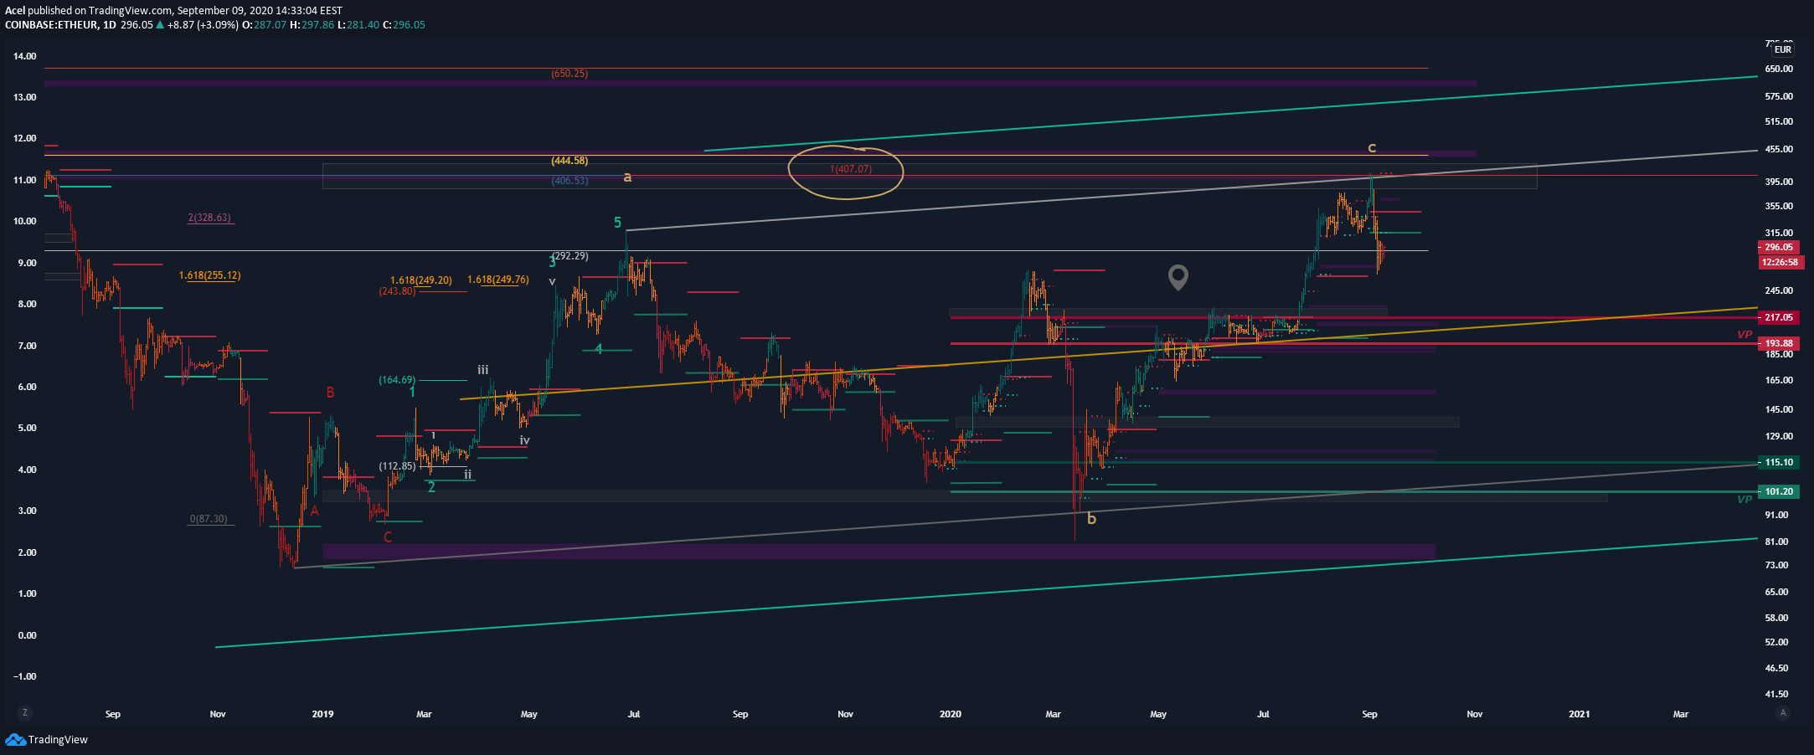This screenshot has height=755, width=1814.
Task: Click the red uppercase B wave label
Action: click(331, 393)
